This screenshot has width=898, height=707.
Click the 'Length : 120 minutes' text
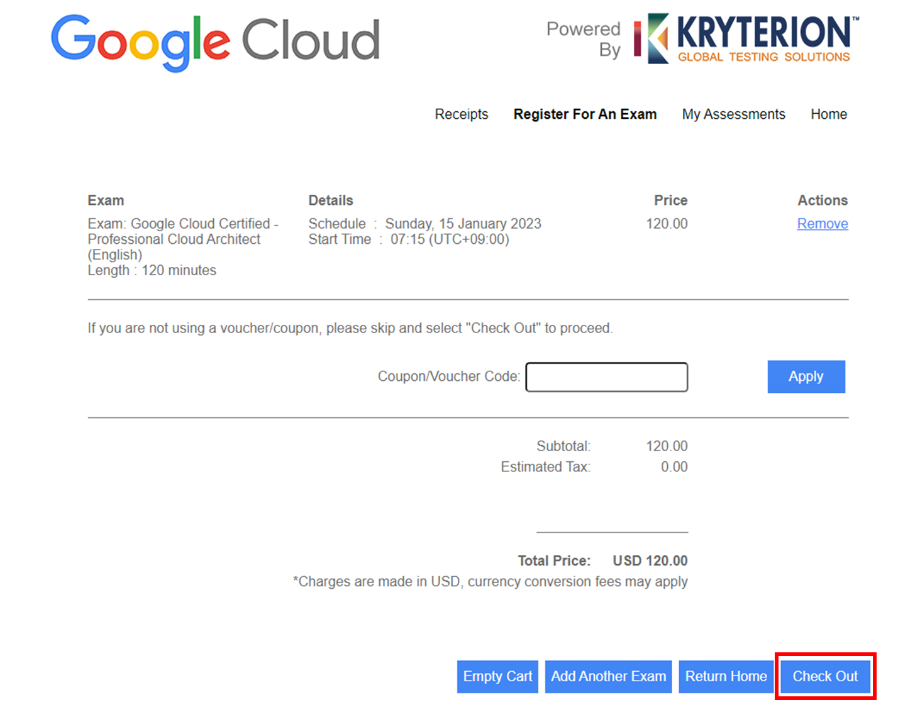[x=152, y=270]
